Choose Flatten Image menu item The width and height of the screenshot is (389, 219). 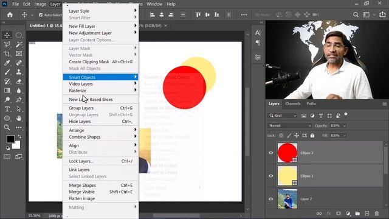pyautogui.click(x=101, y=198)
